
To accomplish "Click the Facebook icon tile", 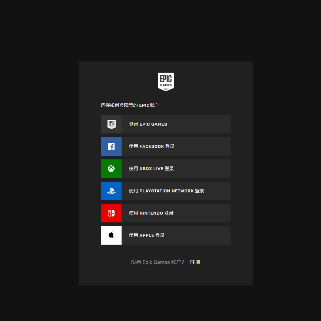I will pos(111,146).
